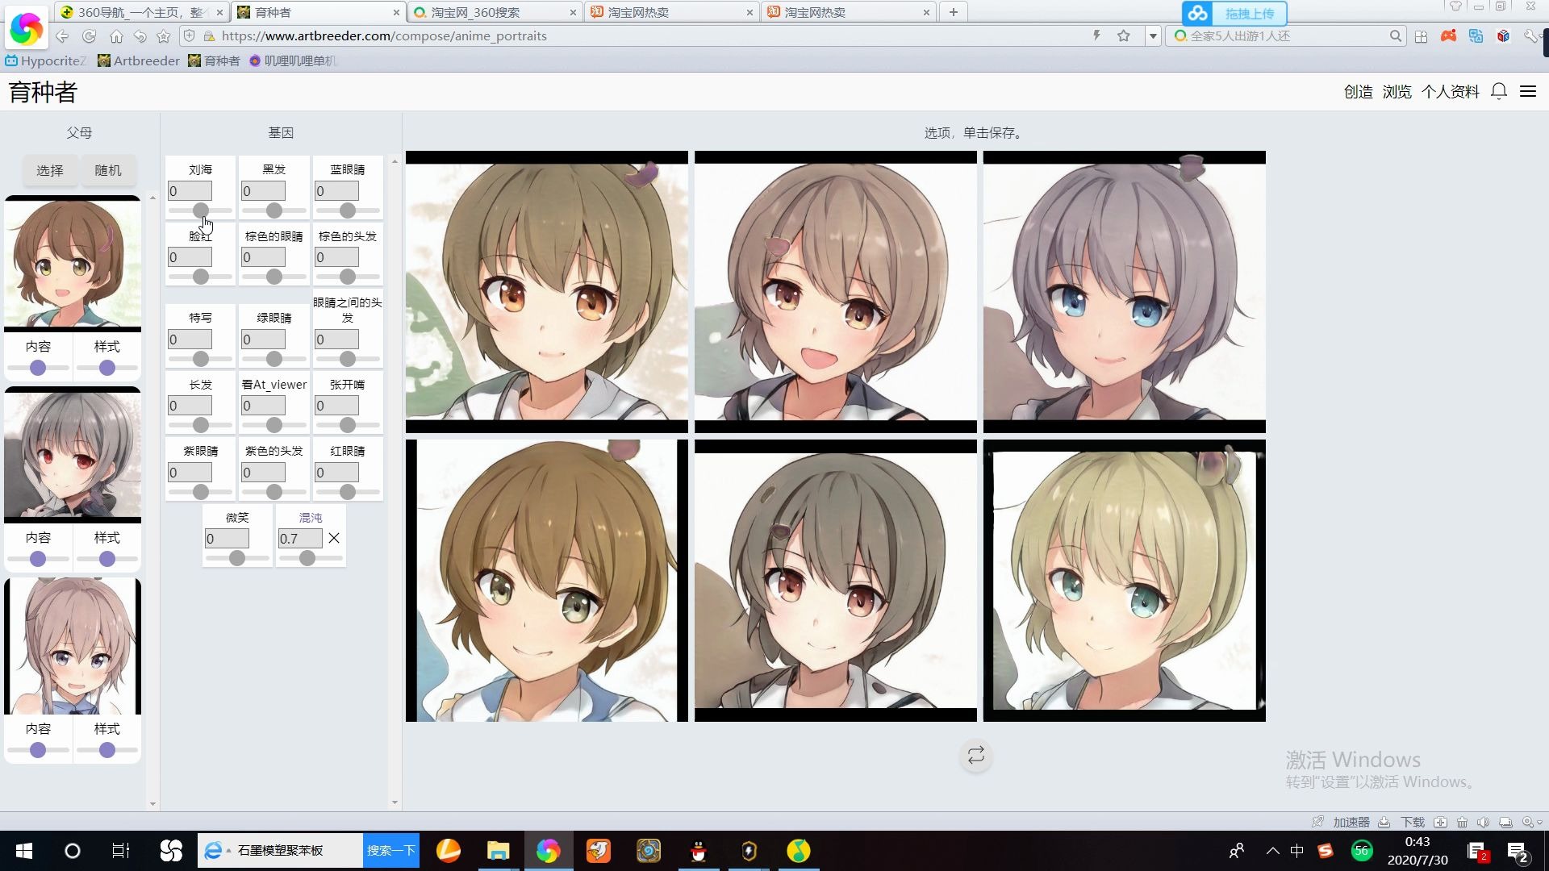Click the regenerate children refresh icon
The image size is (1549, 871).
coord(975,756)
